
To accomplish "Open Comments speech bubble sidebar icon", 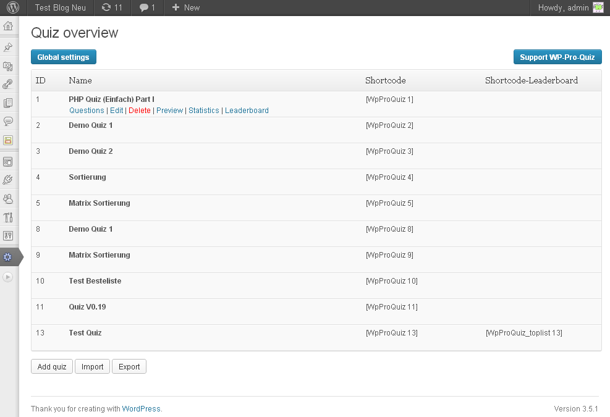I will click(x=8, y=122).
